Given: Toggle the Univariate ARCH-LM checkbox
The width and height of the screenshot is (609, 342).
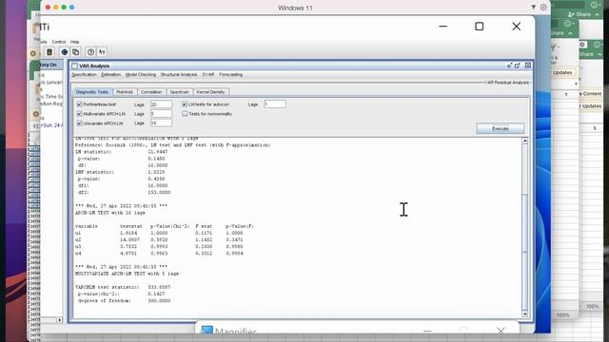Looking at the screenshot, I should tap(80, 123).
